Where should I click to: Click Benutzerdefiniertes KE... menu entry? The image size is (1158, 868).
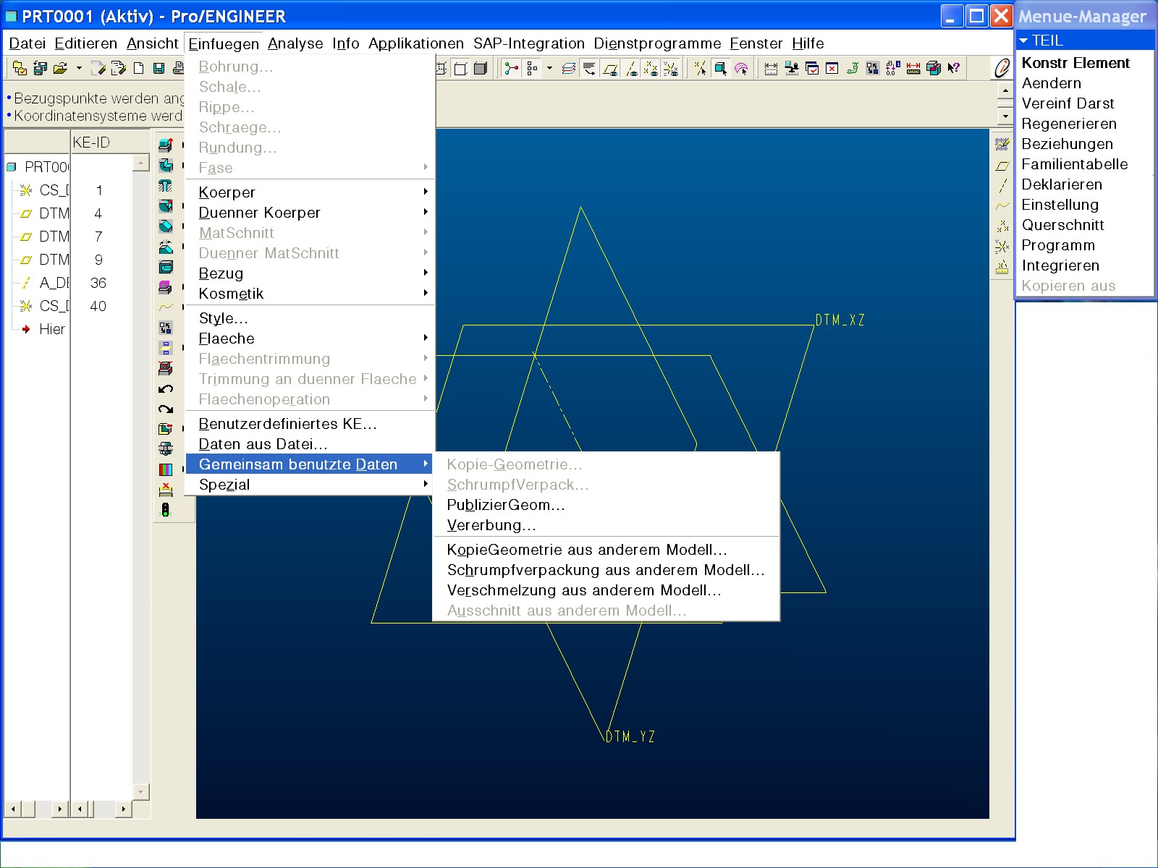click(310, 424)
